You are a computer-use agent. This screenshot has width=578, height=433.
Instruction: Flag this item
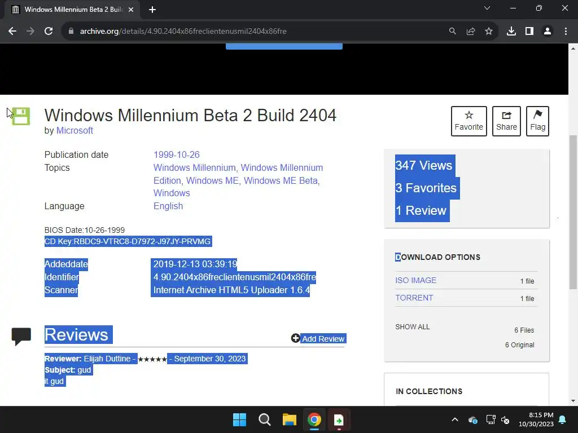(x=537, y=121)
